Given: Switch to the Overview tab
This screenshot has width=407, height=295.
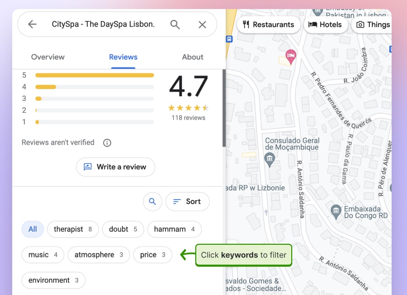Looking at the screenshot, I should coord(48,57).
